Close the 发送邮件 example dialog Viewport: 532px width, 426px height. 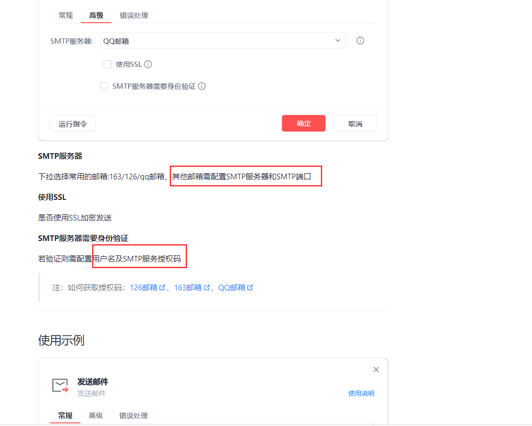point(376,369)
